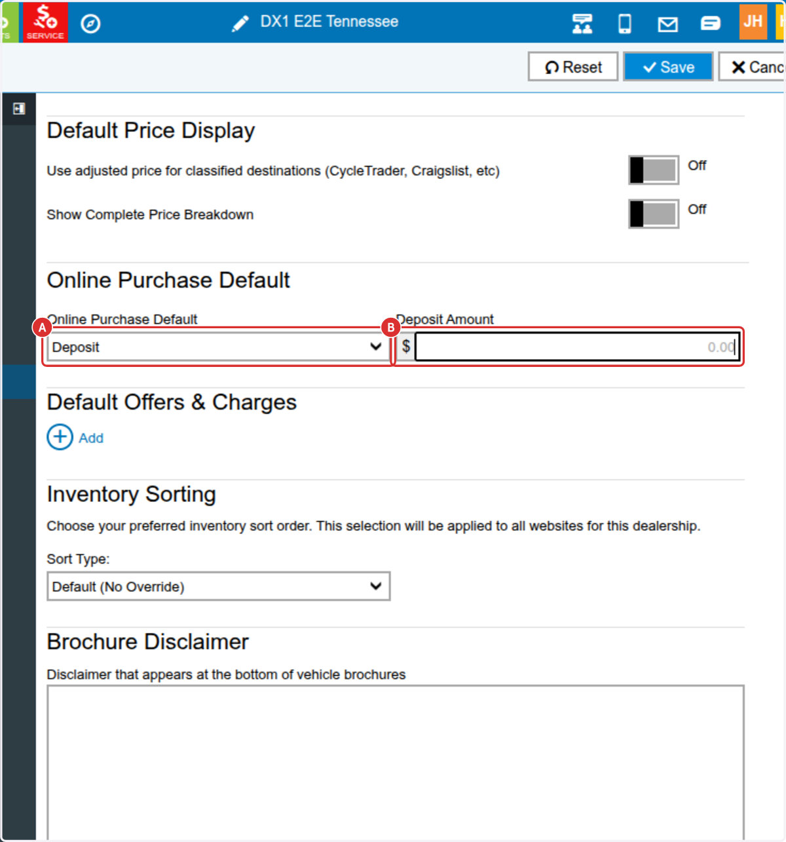Image resolution: width=786 pixels, height=842 pixels.
Task: Open the Service module icon
Action: 45,22
